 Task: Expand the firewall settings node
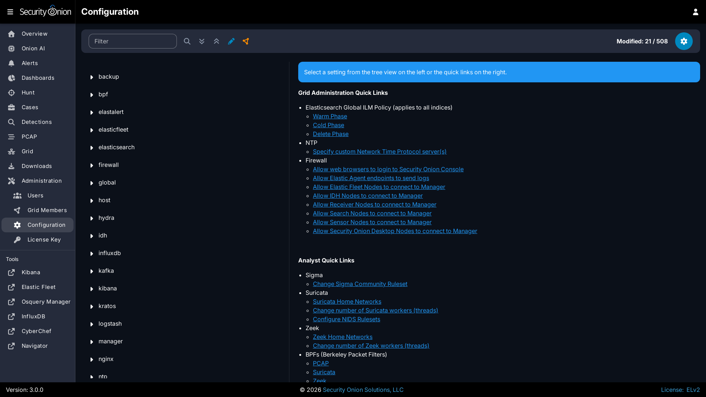click(x=92, y=165)
